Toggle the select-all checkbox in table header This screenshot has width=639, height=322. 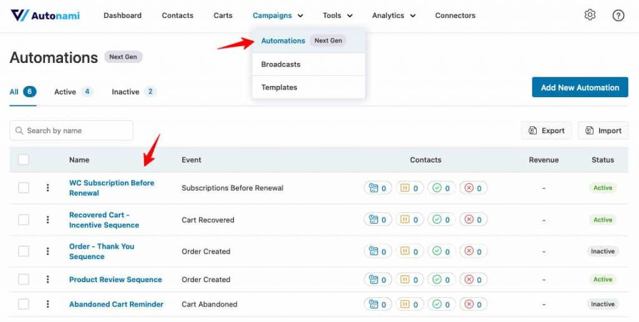(24, 160)
